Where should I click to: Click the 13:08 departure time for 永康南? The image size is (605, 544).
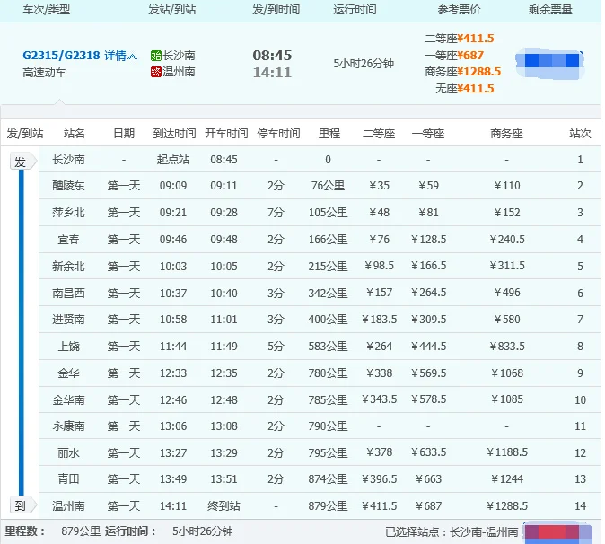coord(224,426)
